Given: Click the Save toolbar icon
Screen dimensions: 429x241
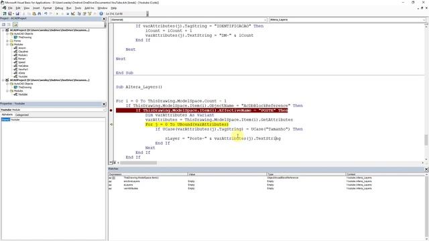Looking at the screenshot, I should tap(17, 13).
